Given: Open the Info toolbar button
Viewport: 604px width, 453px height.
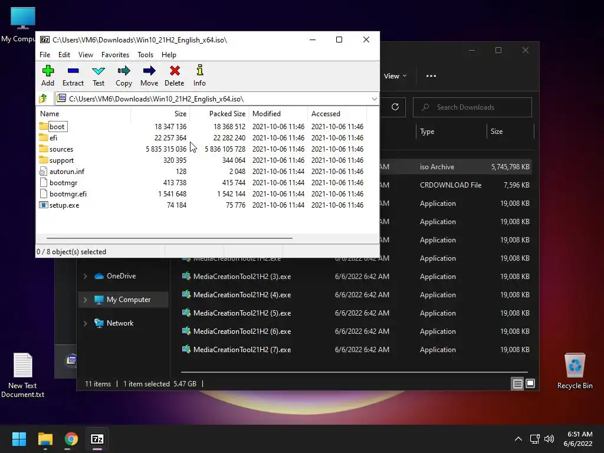Looking at the screenshot, I should (x=199, y=75).
